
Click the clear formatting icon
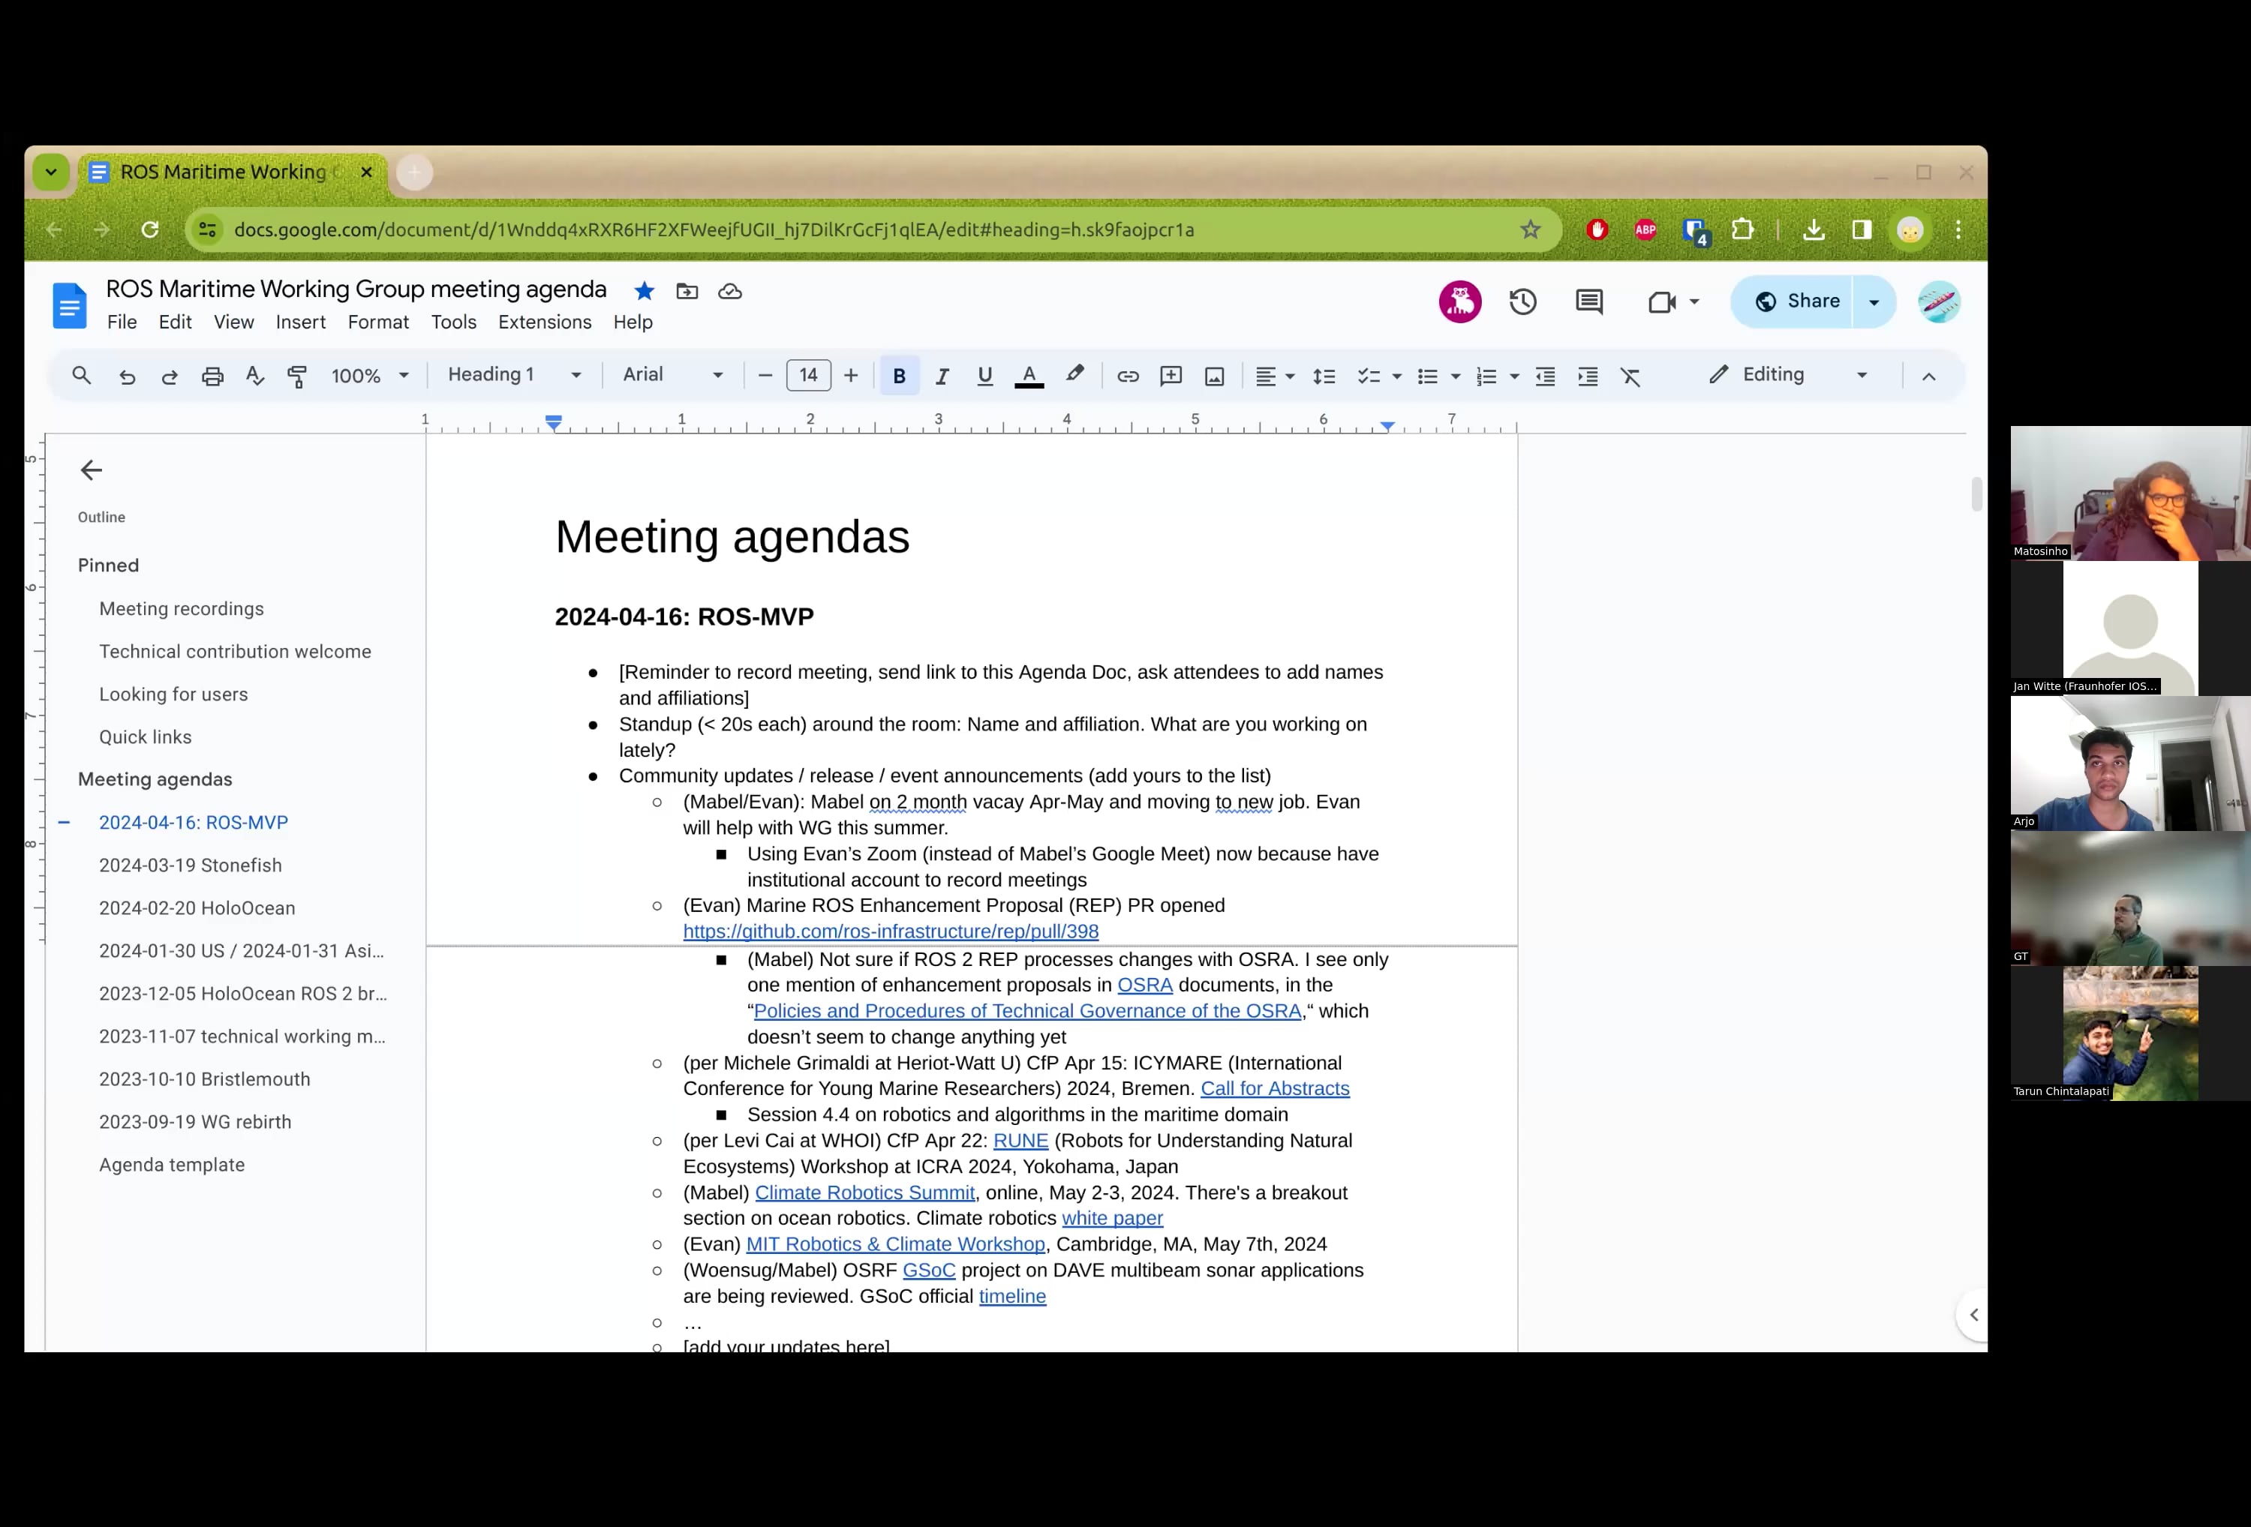(1631, 376)
